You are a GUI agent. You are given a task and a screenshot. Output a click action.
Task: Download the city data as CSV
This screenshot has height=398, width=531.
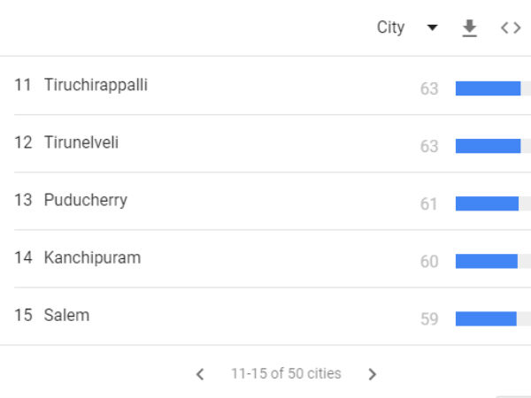[x=469, y=27]
